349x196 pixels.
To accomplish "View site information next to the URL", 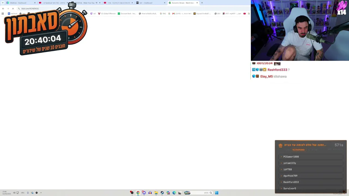I will pos(19,8).
